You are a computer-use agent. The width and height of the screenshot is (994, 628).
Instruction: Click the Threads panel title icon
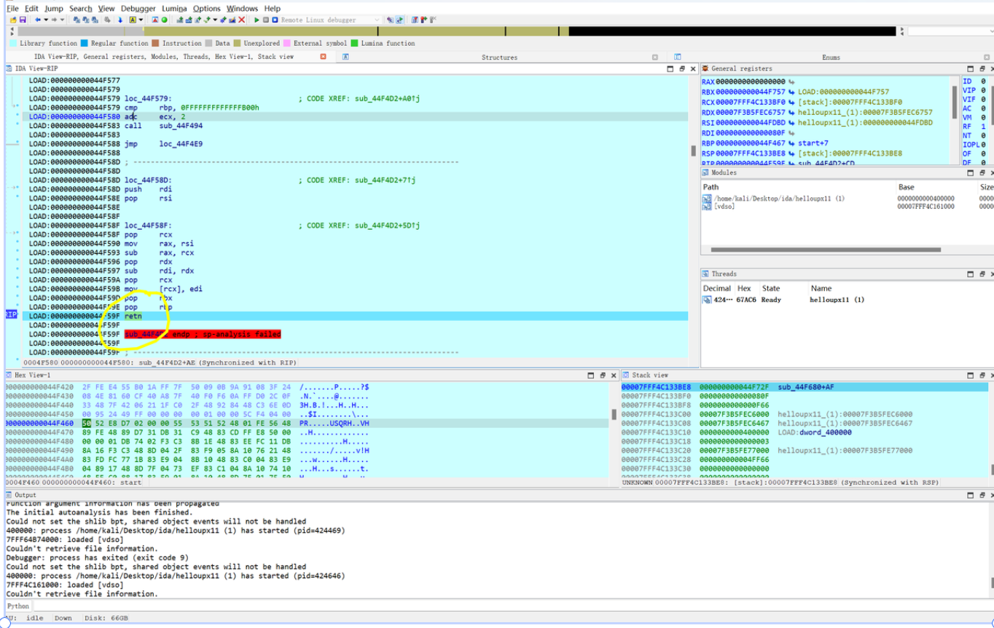[705, 274]
